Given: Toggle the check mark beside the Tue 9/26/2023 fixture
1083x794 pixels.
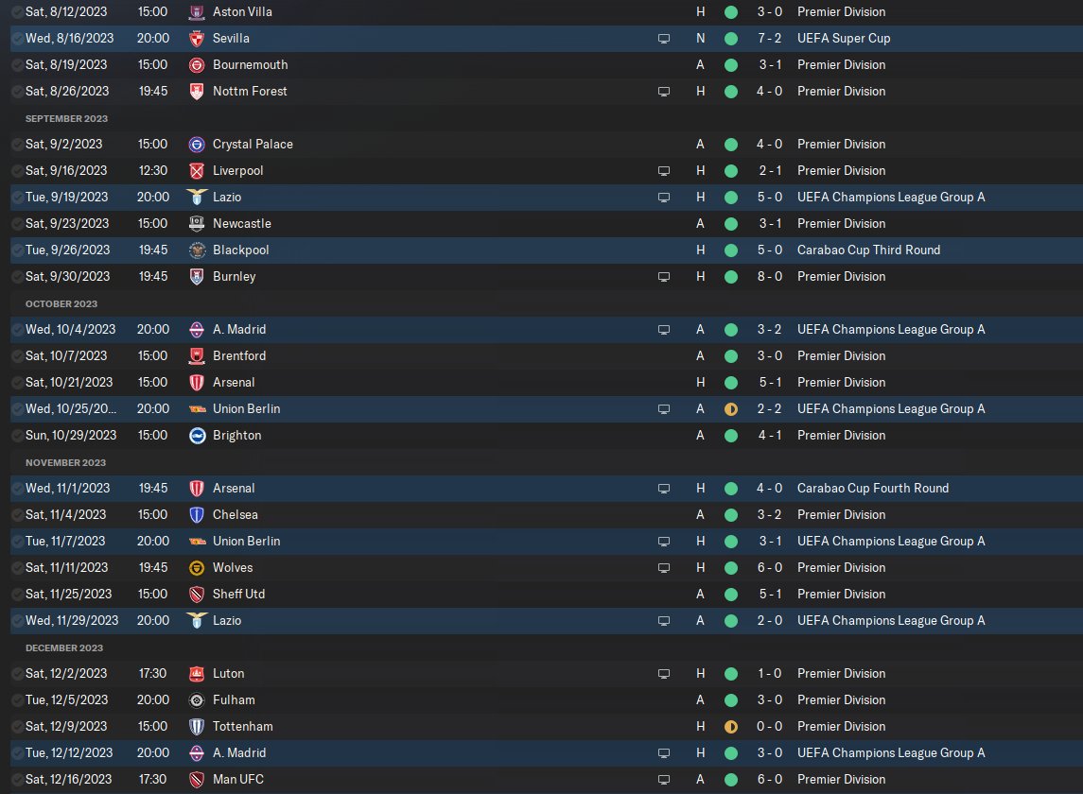Looking at the screenshot, I should (x=17, y=250).
